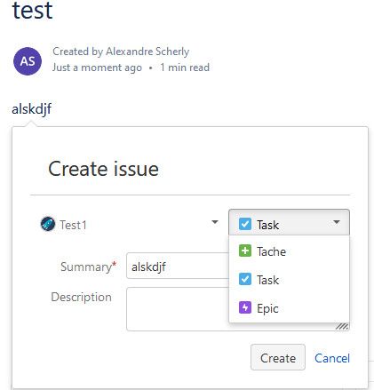Image resolution: width=374 pixels, height=390 pixels.
Task: Click the highlighted alskdjf page text
Action: pos(31,109)
